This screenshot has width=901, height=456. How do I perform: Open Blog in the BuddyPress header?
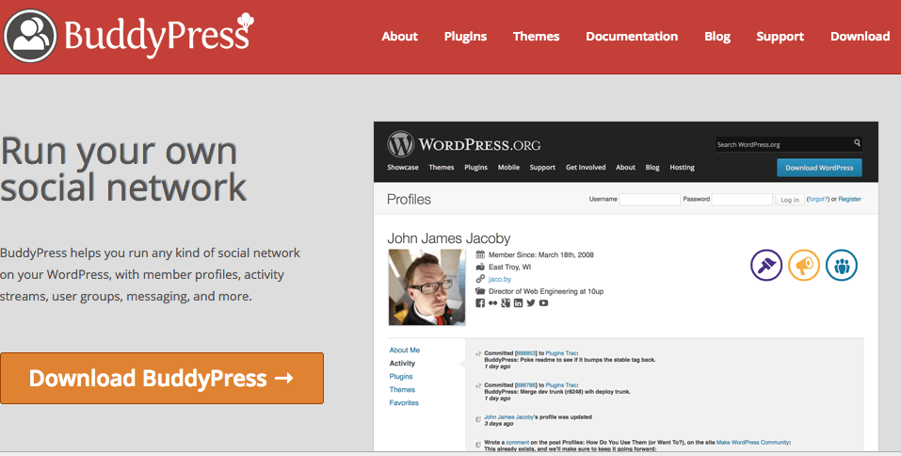(717, 36)
